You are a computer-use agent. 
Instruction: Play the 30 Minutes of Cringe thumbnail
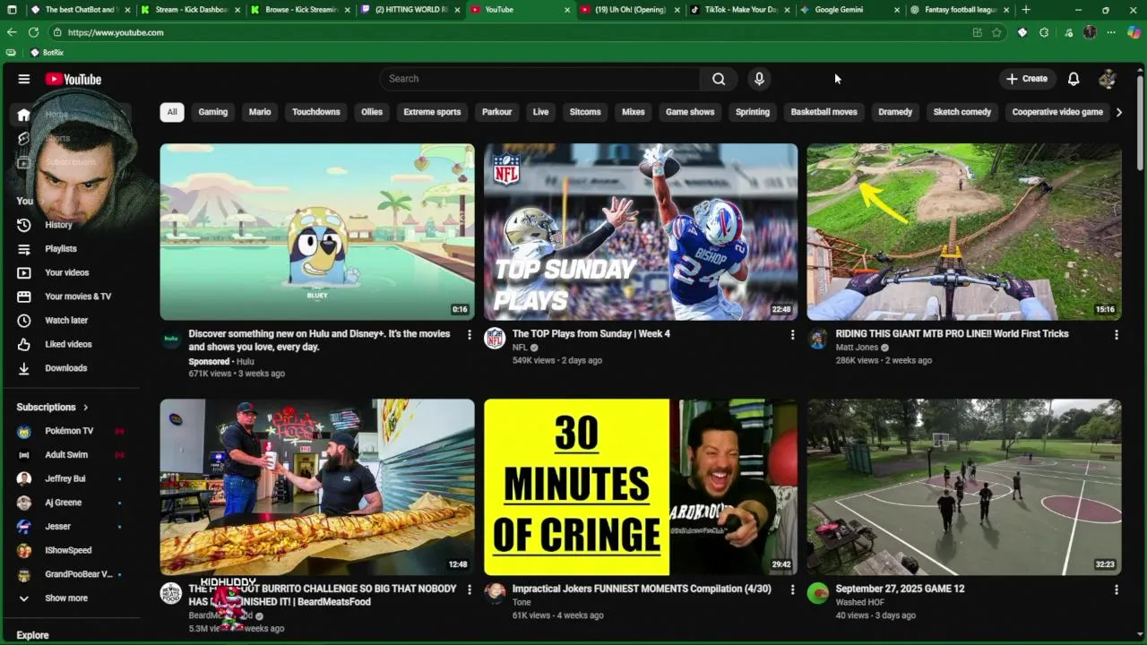(641, 487)
